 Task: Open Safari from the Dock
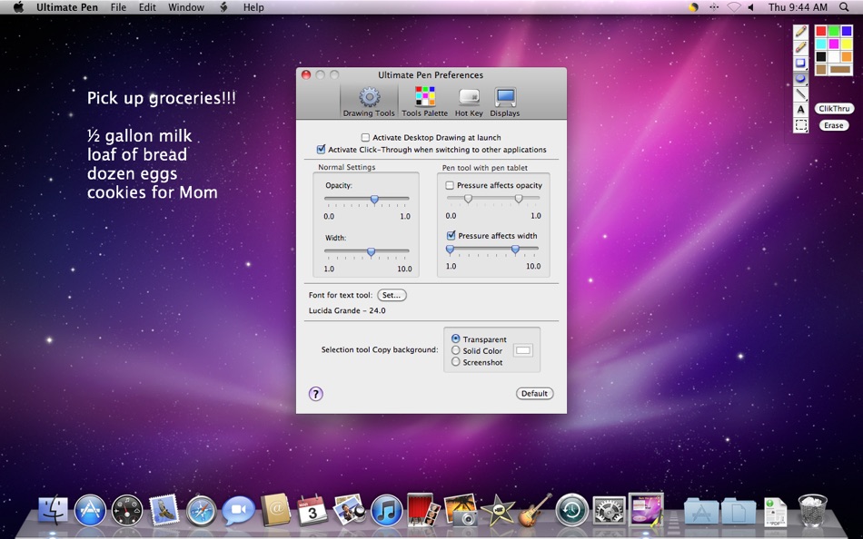(202, 511)
